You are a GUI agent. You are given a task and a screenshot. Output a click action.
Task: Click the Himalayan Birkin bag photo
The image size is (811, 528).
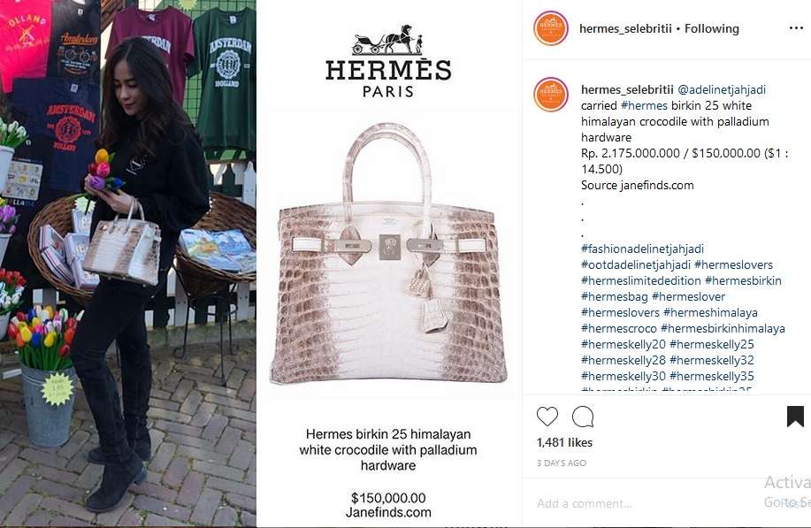pyautogui.click(x=388, y=255)
